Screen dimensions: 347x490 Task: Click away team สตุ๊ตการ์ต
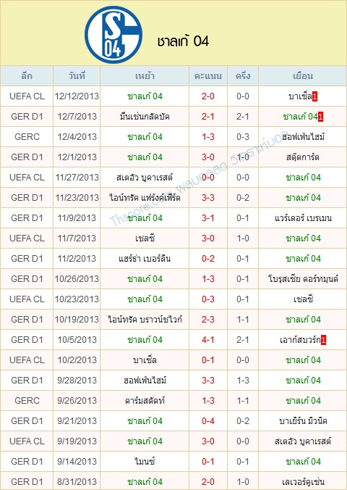(x=303, y=157)
